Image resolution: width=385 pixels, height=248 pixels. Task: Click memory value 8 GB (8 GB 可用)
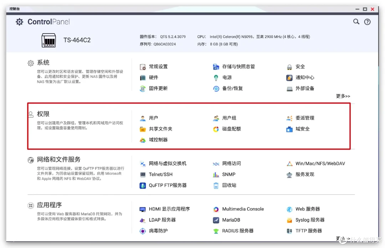[224, 44]
